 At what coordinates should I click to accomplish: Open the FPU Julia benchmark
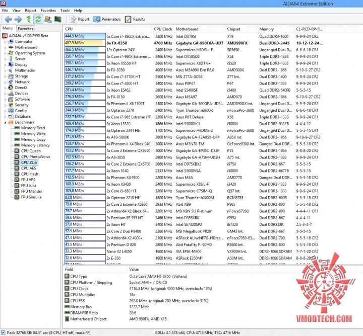[28, 186]
